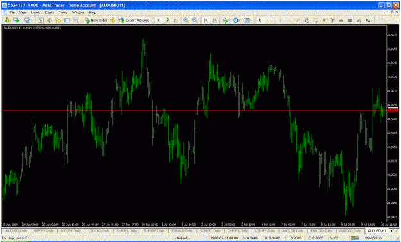
Task: Click the MetaTrader title bar icon
Action: point(4,5)
